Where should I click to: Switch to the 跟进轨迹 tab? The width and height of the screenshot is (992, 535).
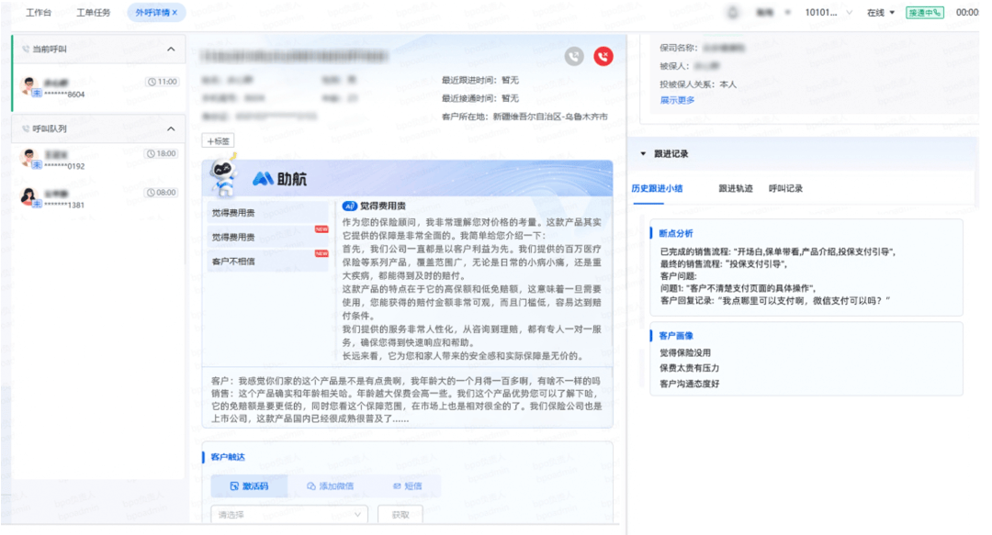735,188
